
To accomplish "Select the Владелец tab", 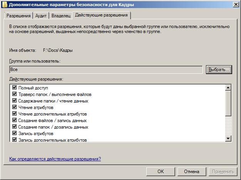I will pyautogui.click(x=61, y=16).
